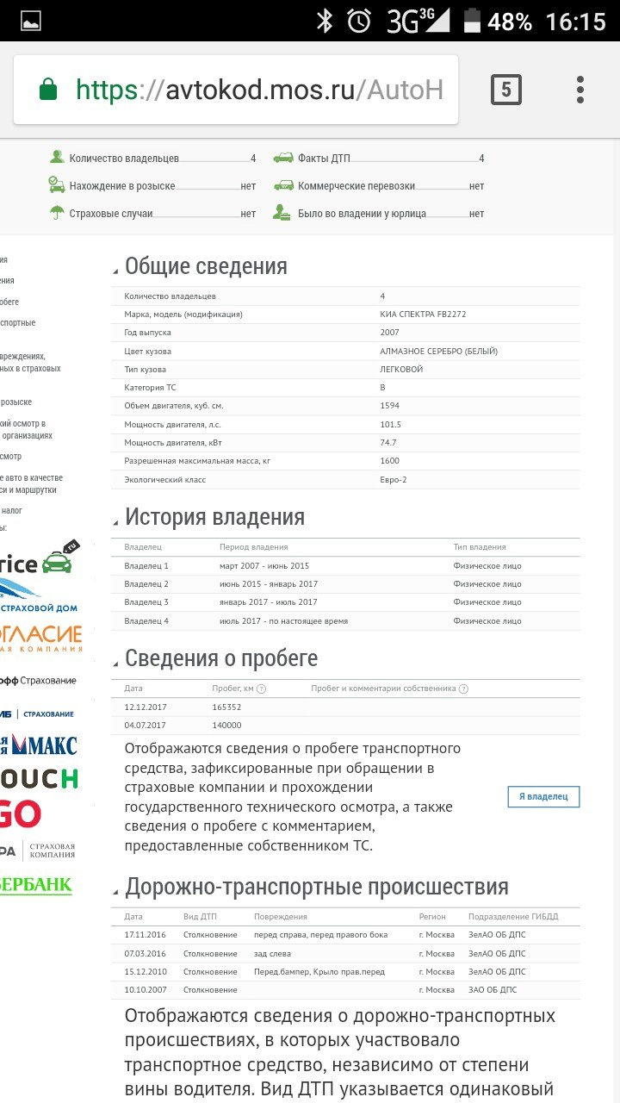
Task: Collapse the Общие сведения section
Action: (x=115, y=272)
